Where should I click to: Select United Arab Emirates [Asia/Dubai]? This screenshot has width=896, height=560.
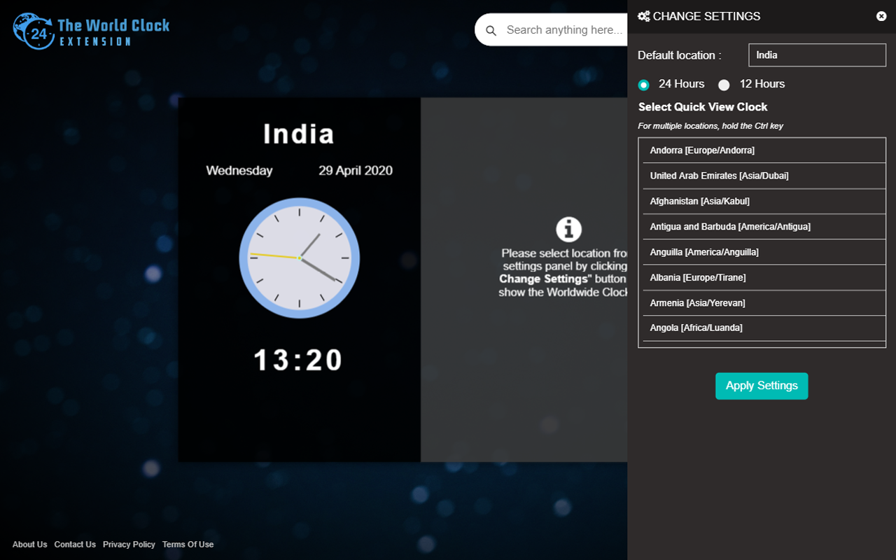coord(764,176)
